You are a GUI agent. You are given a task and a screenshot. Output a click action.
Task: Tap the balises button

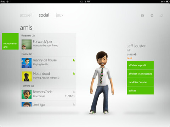pyautogui.click(x=140, y=90)
